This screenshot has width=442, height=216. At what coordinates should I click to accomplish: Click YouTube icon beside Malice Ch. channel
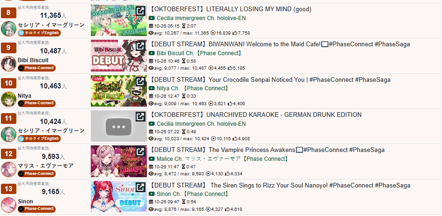pos(152,159)
